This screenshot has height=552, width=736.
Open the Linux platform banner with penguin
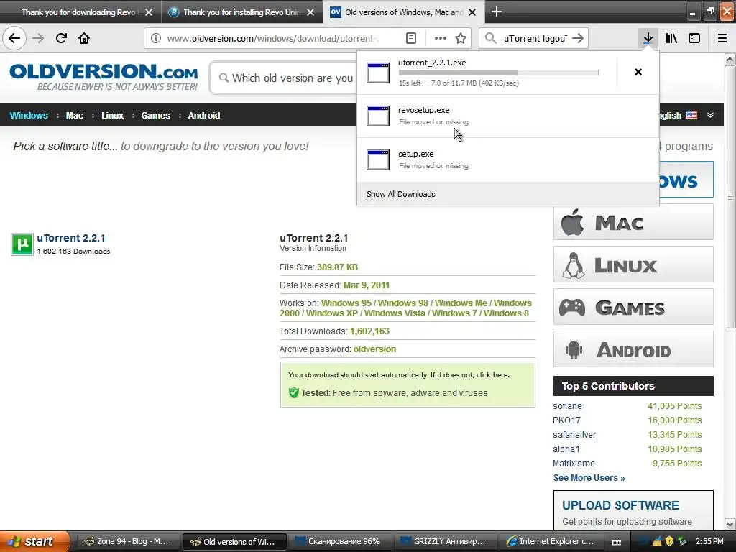[x=633, y=264]
